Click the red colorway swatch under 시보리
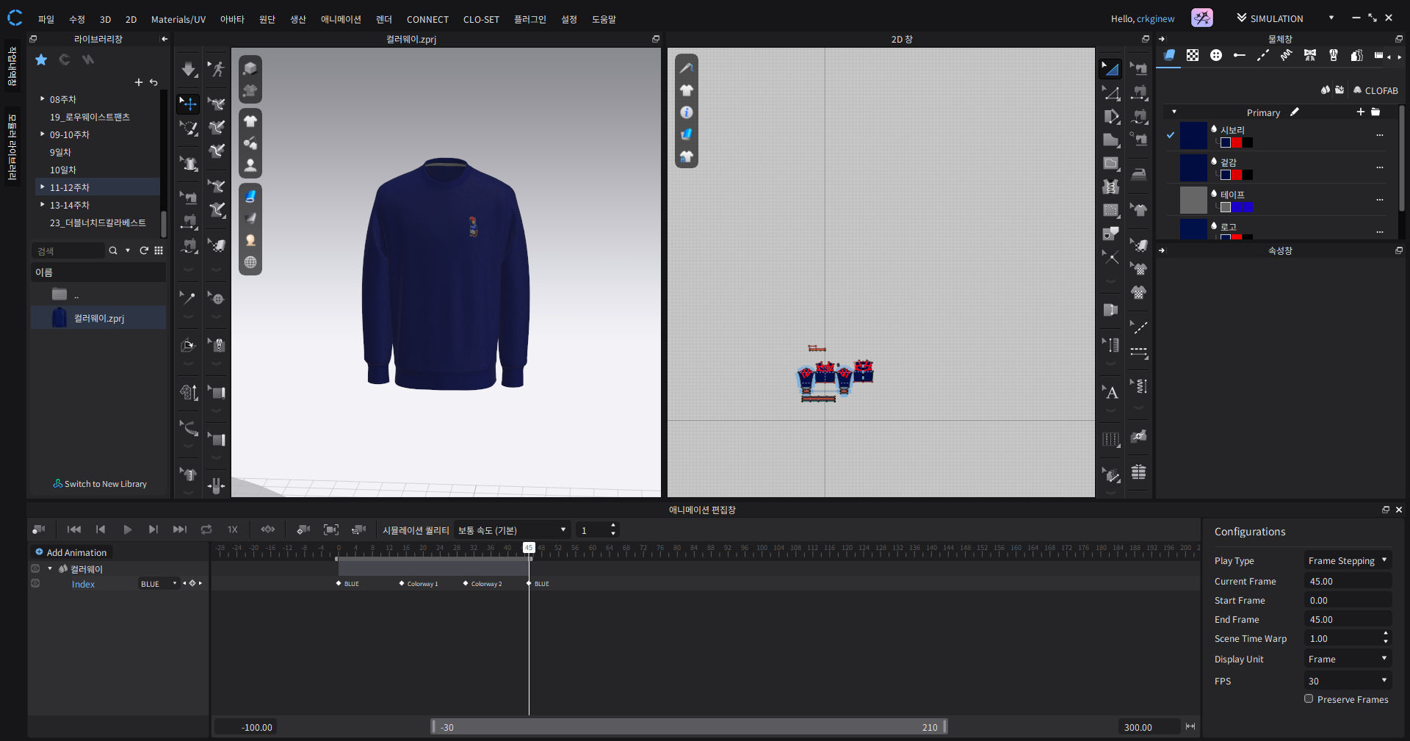Viewport: 1410px width, 741px height. click(1237, 143)
